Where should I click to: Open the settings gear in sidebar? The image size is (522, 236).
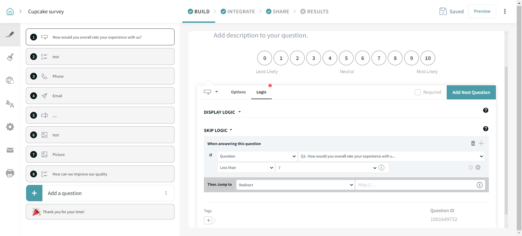pyautogui.click(x=10, y=127)
